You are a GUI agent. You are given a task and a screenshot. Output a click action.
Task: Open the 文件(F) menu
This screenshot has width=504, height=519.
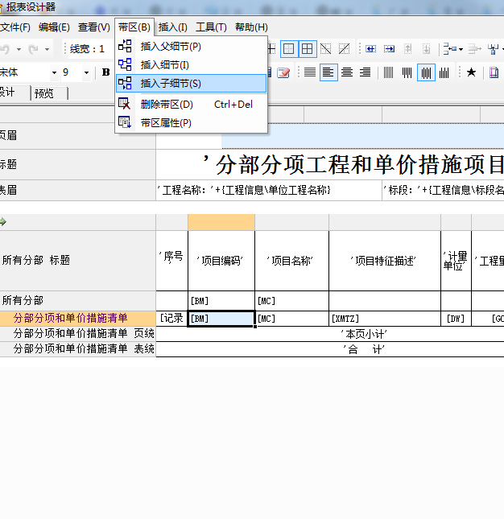coord(15,27)
